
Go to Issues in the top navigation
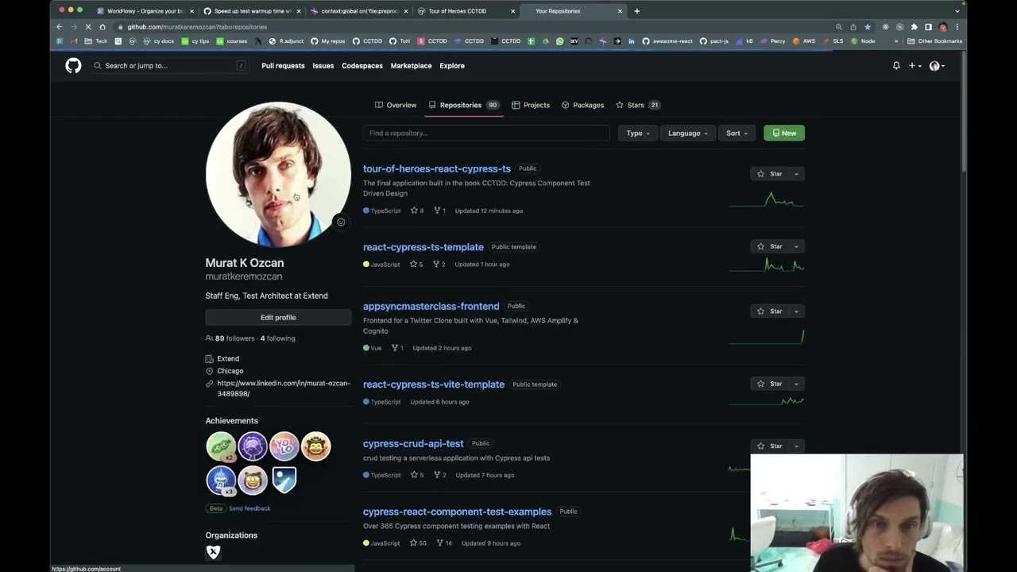tap(323, 66)
